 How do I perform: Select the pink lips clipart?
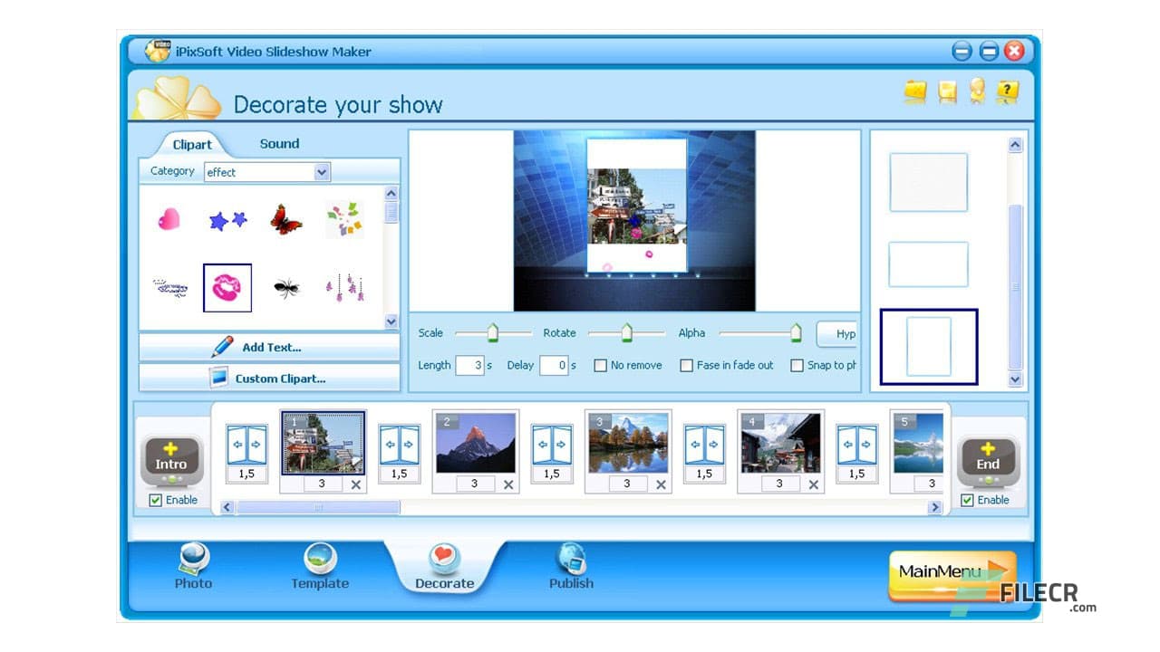pyautogui.click(x=227, y=287)
